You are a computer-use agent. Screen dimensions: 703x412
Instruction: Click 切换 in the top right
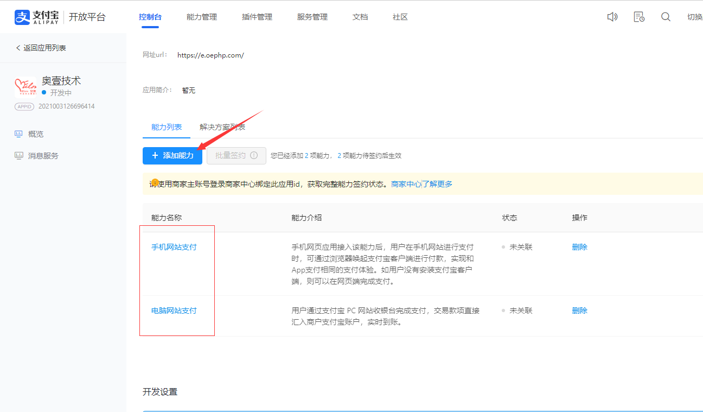tap(695, 17)
